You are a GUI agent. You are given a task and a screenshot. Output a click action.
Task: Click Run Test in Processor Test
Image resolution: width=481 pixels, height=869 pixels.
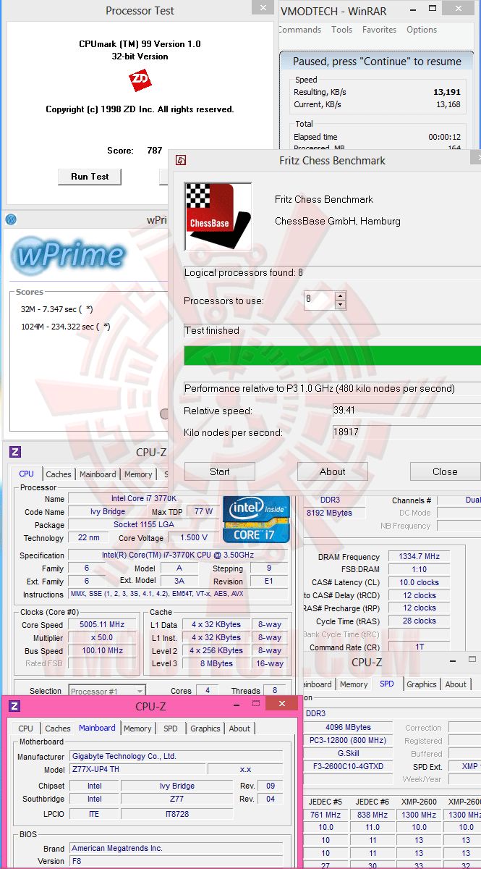[x=90, y=177]
